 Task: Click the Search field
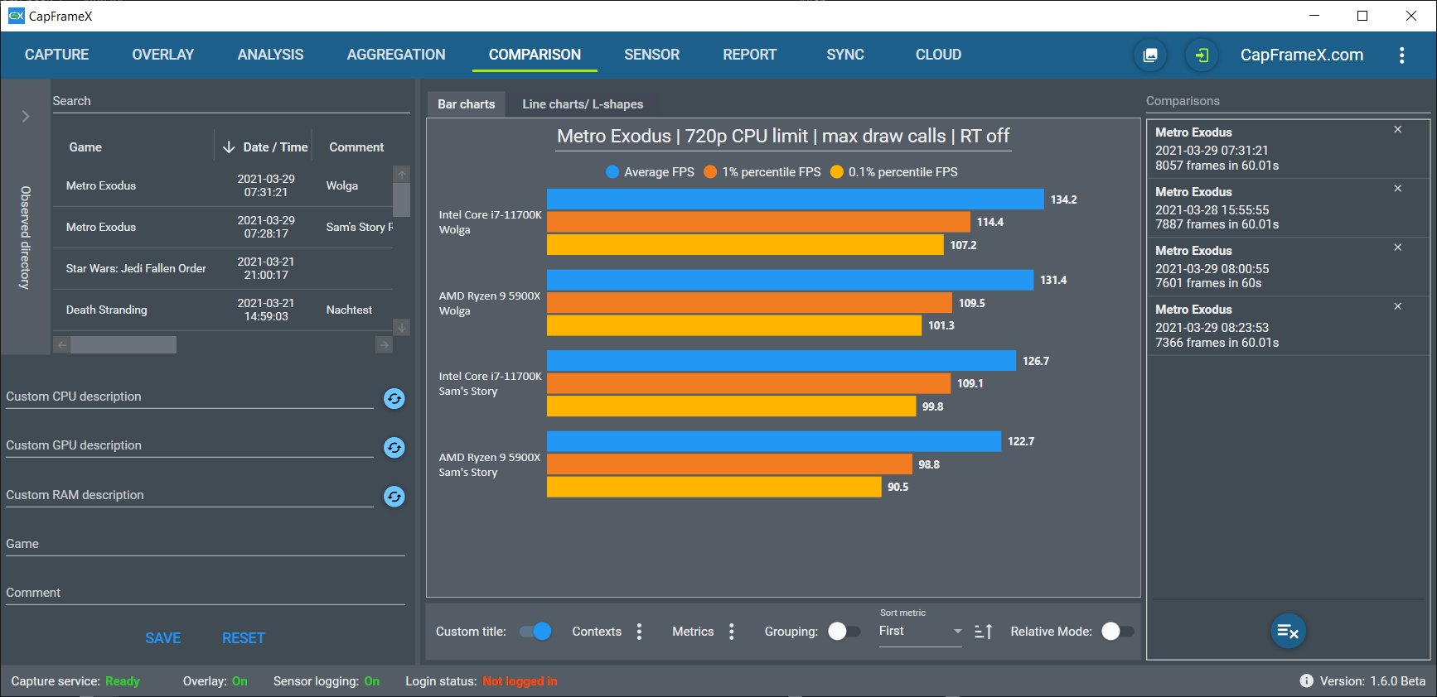[x=231, y=101]
